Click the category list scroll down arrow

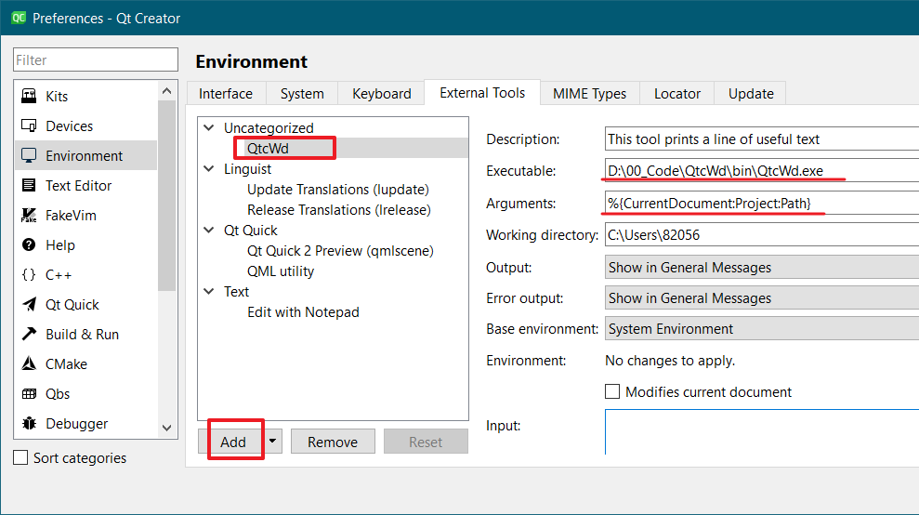pos(167,428)
